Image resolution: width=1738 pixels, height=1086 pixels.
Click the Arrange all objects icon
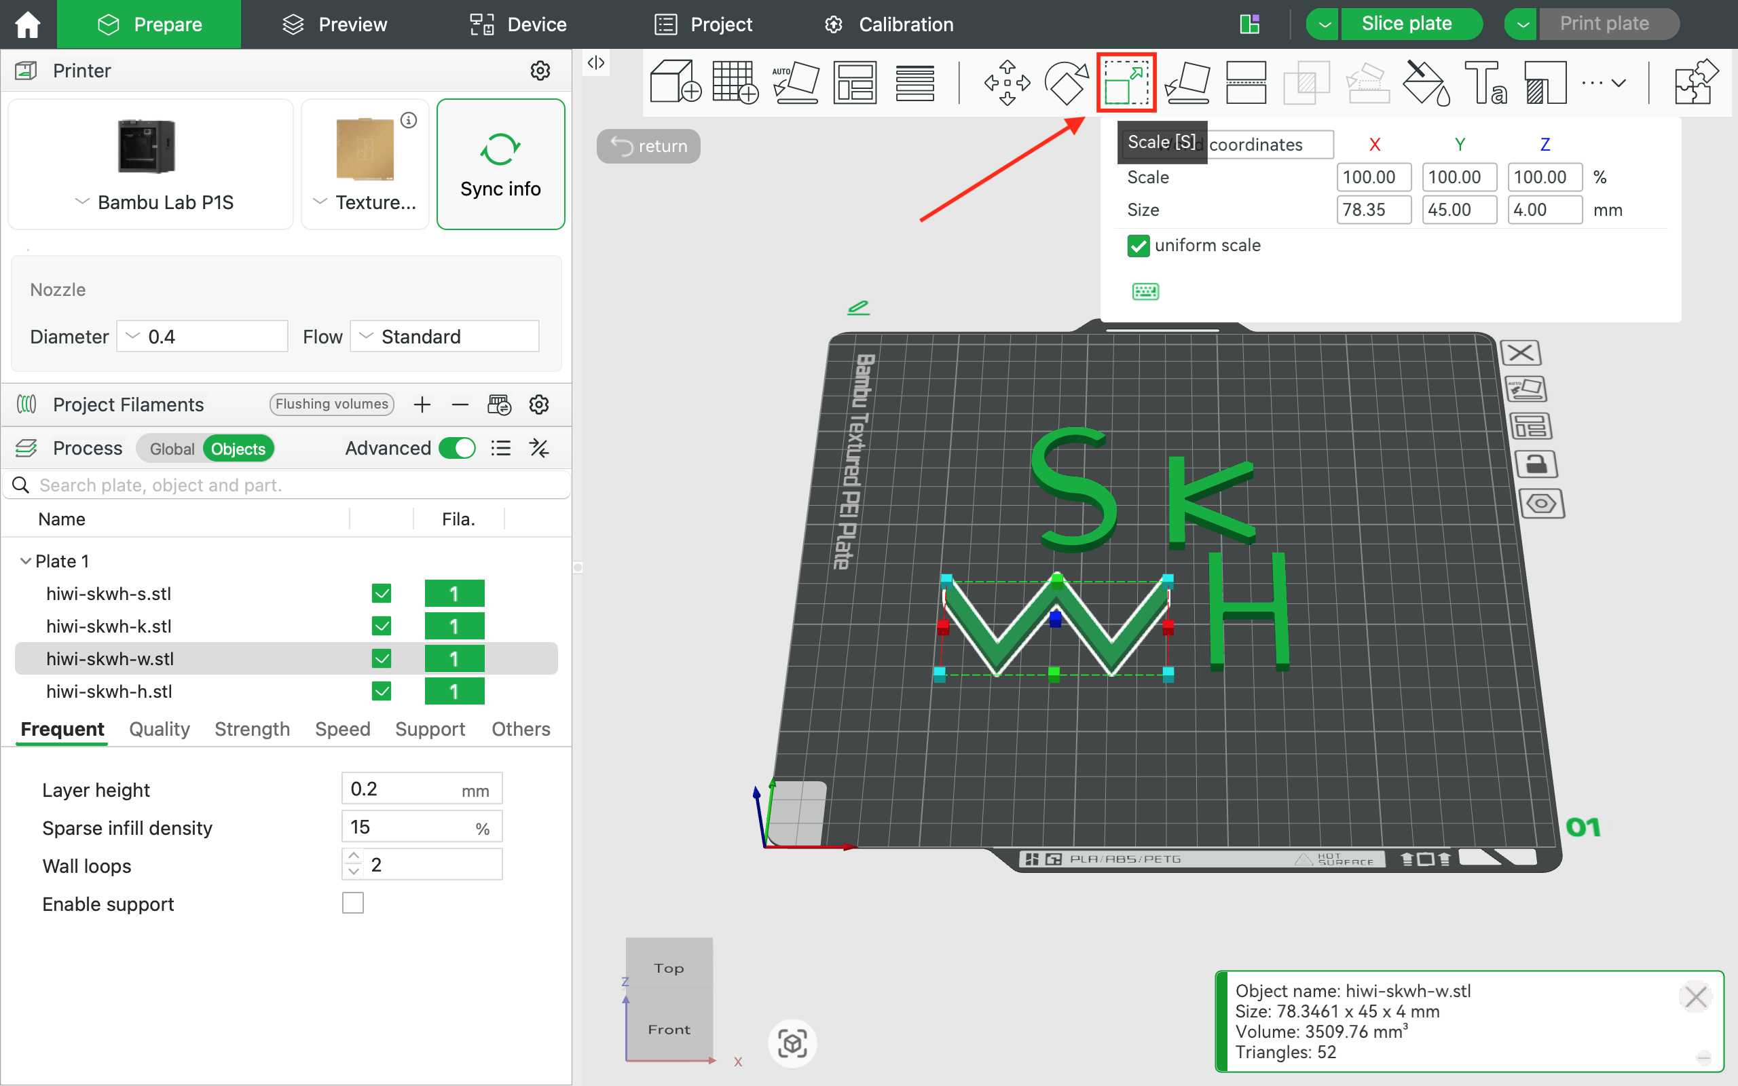pyautogui.click(x=855, y=83)
